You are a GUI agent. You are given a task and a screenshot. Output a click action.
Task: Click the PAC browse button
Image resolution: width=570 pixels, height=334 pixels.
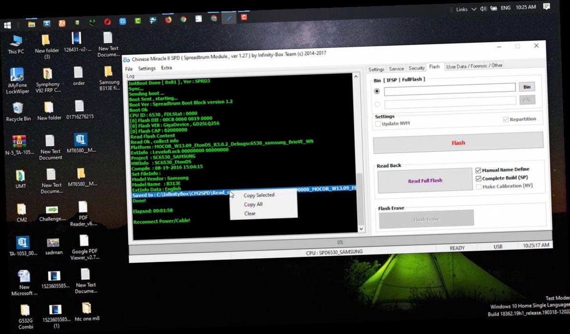[527, 100]
